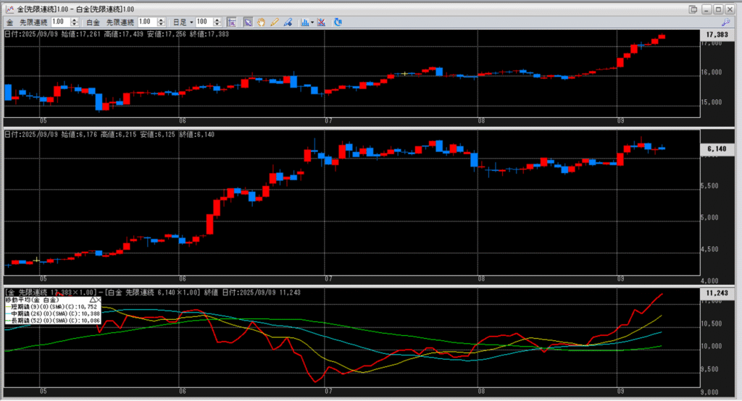
Task: Collapse the 移動平均 legend with triangle
Action: [92, 299]
